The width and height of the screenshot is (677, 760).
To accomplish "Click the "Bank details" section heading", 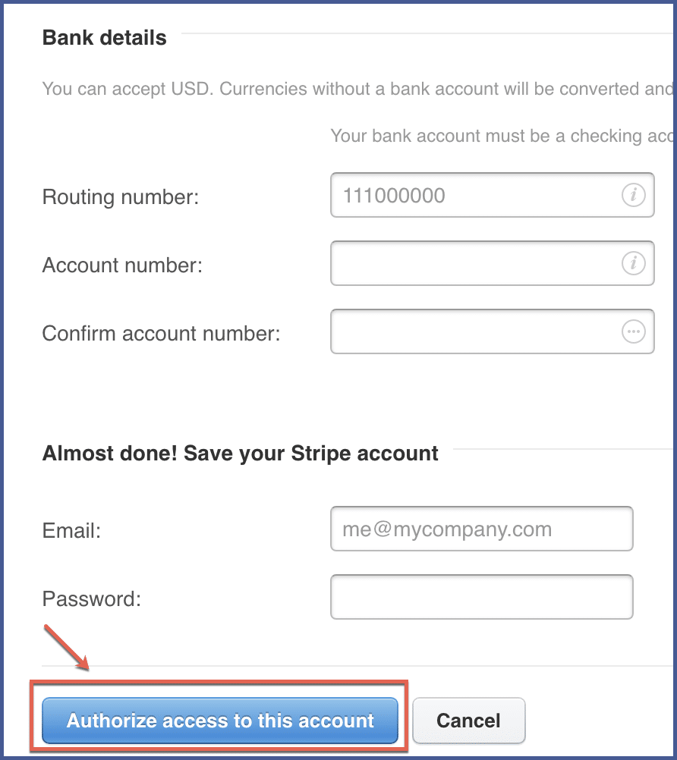I will (104, 37).
